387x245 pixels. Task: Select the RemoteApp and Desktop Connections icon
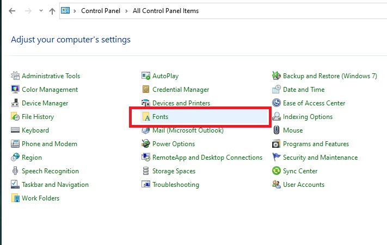[x=146, y=157]
